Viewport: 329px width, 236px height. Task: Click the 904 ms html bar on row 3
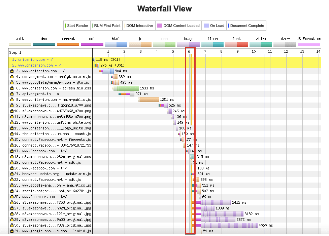(x=108, y=71)
